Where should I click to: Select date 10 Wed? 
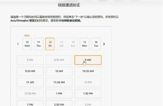tap(27, 44)
